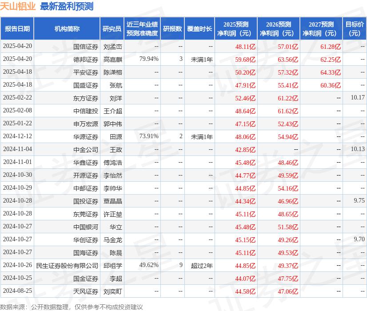Click the 天山铝业 title text
This screenshot has width=367, height=311.
click(x=18, y=6)
